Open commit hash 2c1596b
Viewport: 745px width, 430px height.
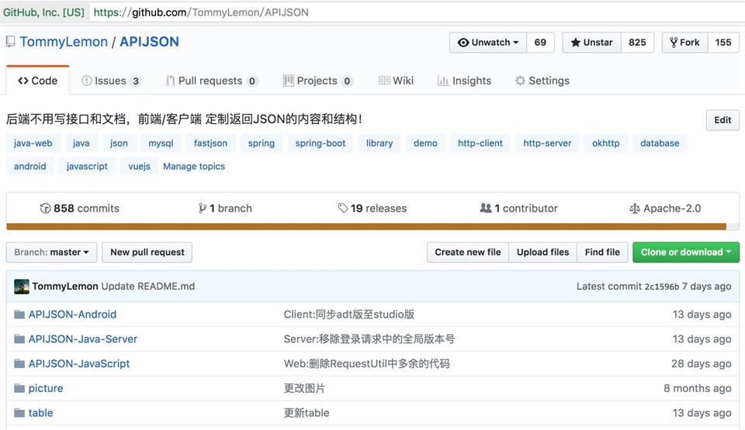click(661, 286)
